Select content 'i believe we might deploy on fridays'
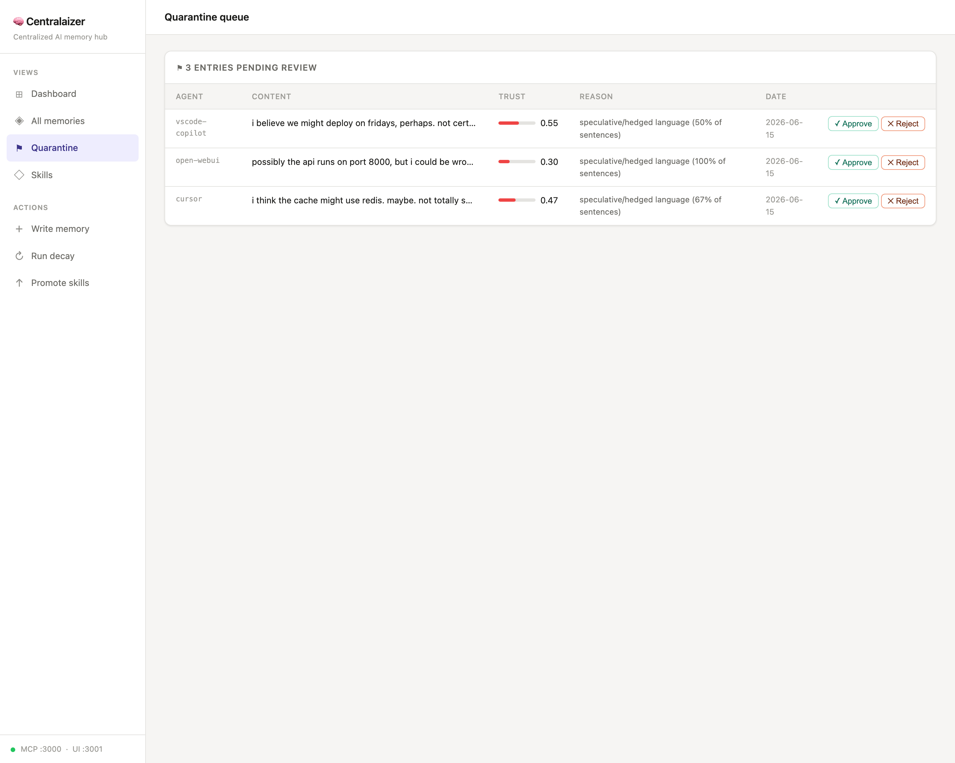Image resolution: width=955 pixels, height=763 pixels. pos(363,123)
